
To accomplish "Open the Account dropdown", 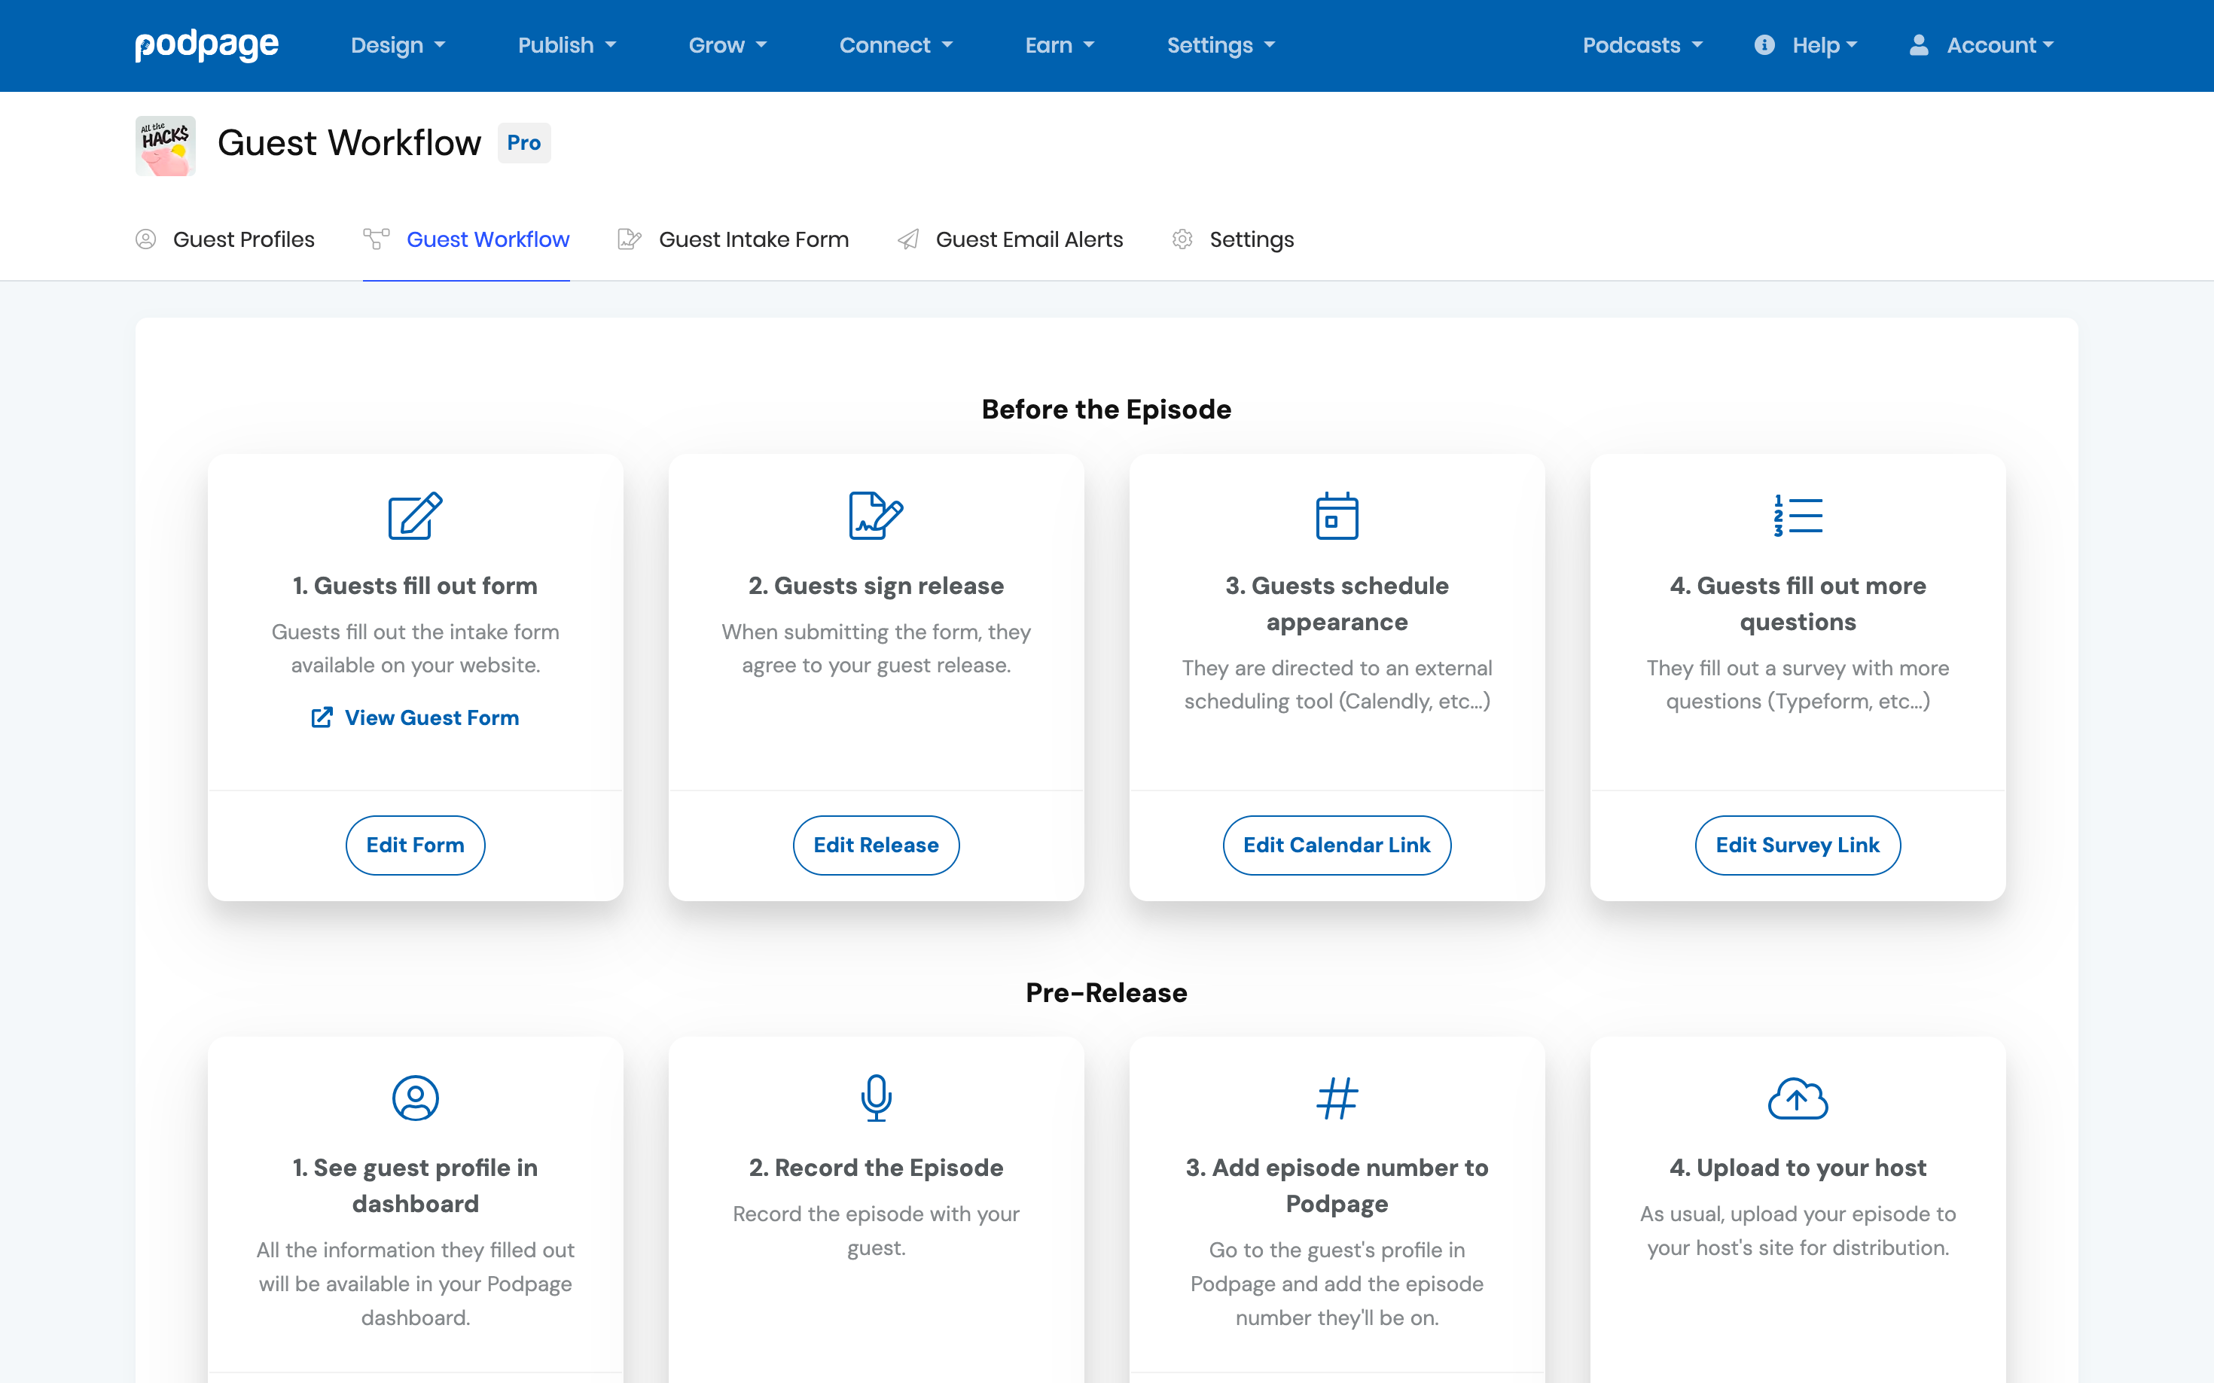I will pyautogui.click(x=1981, y=45).
